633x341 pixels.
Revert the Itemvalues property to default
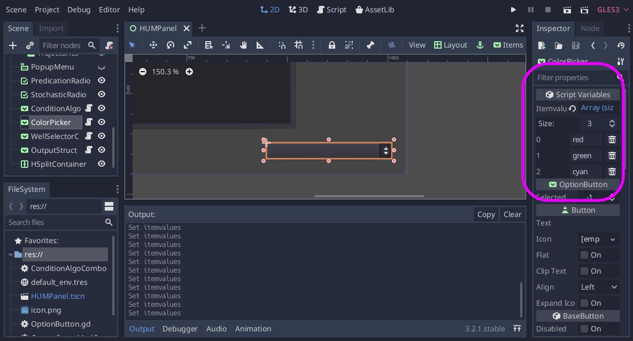tap(572, 108)
